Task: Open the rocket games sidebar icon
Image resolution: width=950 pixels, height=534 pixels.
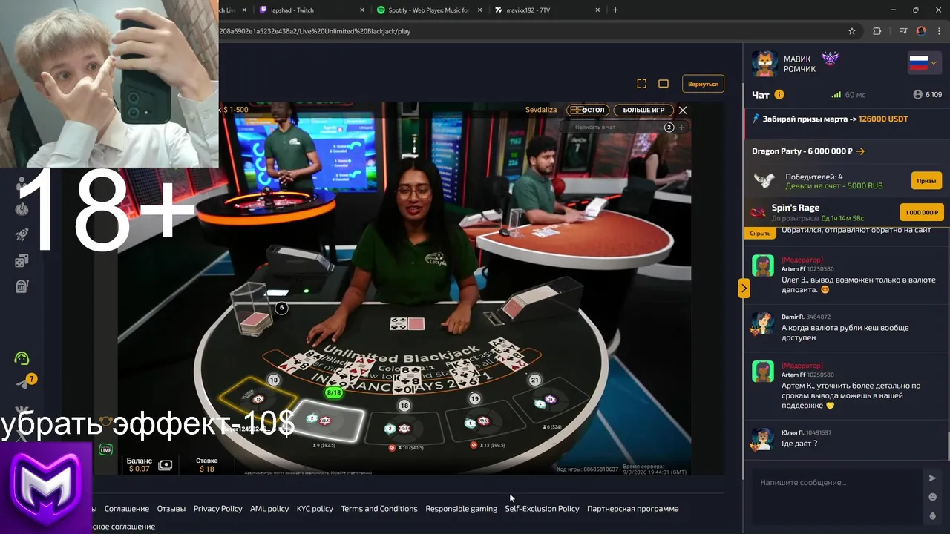Action: (x=22, y=234)
